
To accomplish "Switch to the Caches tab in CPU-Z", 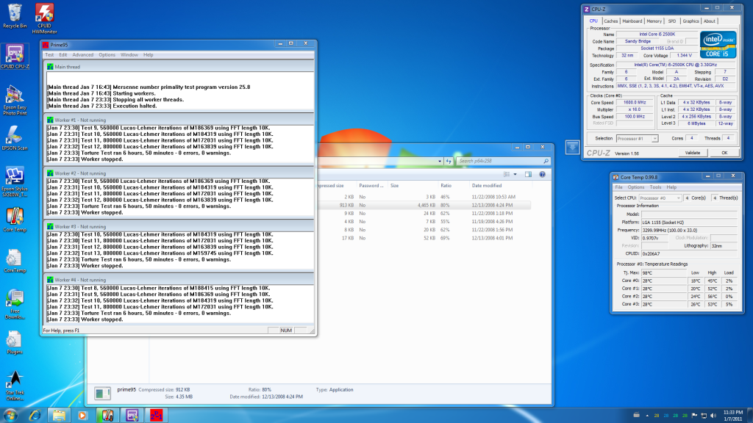I will click(611, 21).
